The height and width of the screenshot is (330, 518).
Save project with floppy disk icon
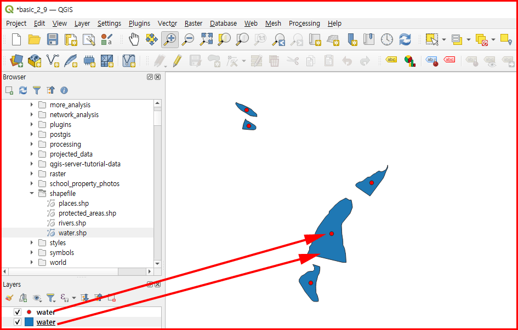pyautogui.click(x=53, y=39)
